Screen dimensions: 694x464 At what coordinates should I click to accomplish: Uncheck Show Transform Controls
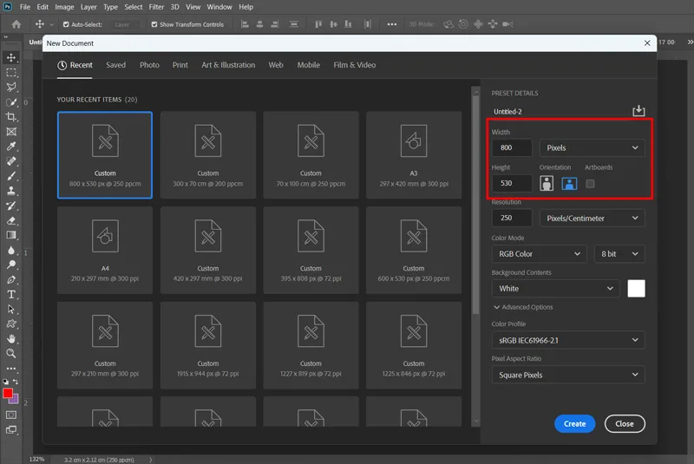click(154, 25)
